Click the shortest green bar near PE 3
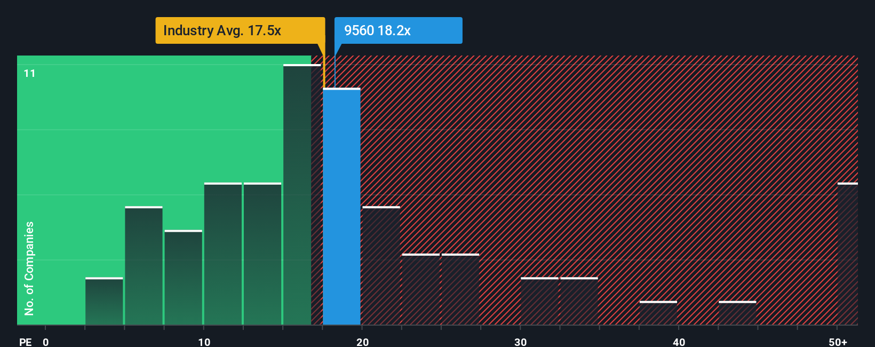The image size is (875, 347). click(x=104, y=302)
